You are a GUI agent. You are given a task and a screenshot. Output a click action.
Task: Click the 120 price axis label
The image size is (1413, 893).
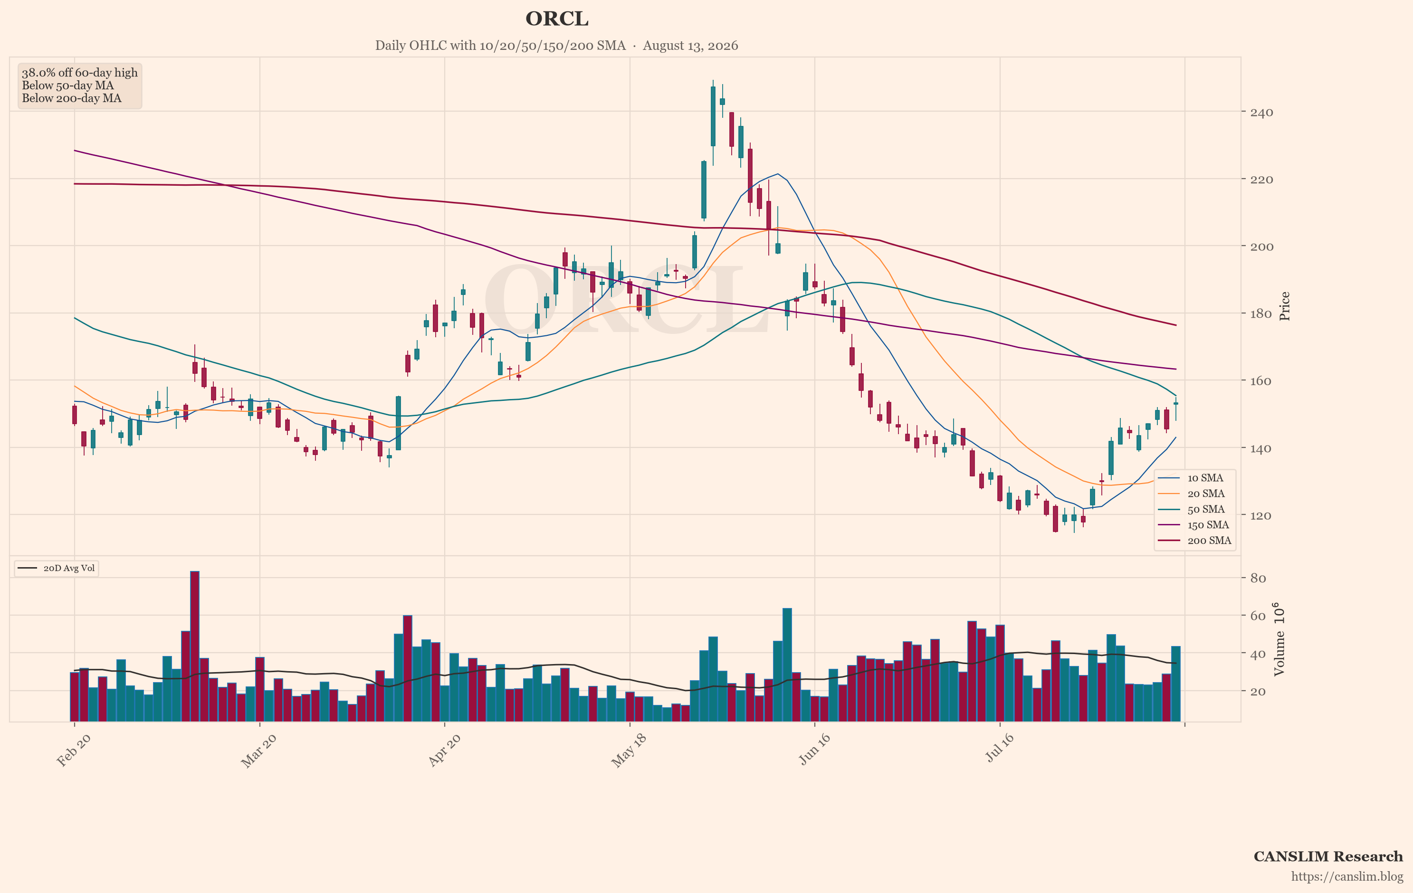pos(1261,516)
